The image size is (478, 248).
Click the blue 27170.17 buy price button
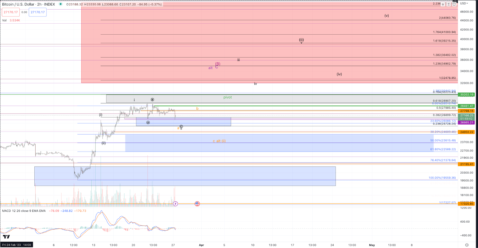[x=38, y=12]
